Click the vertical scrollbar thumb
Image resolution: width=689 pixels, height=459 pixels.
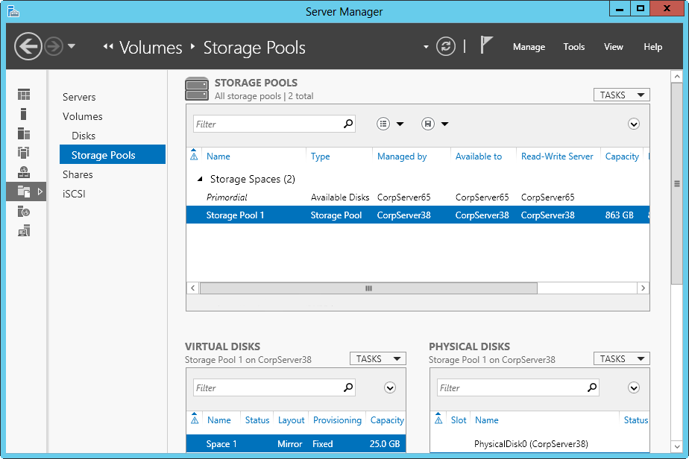(x=677, y=183)
